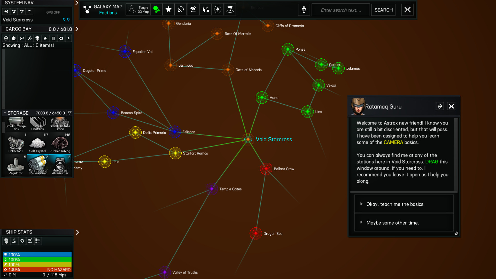
Task: Toggle the Factions overlay under Galaxy Map
Action: (x=108, y=13)
